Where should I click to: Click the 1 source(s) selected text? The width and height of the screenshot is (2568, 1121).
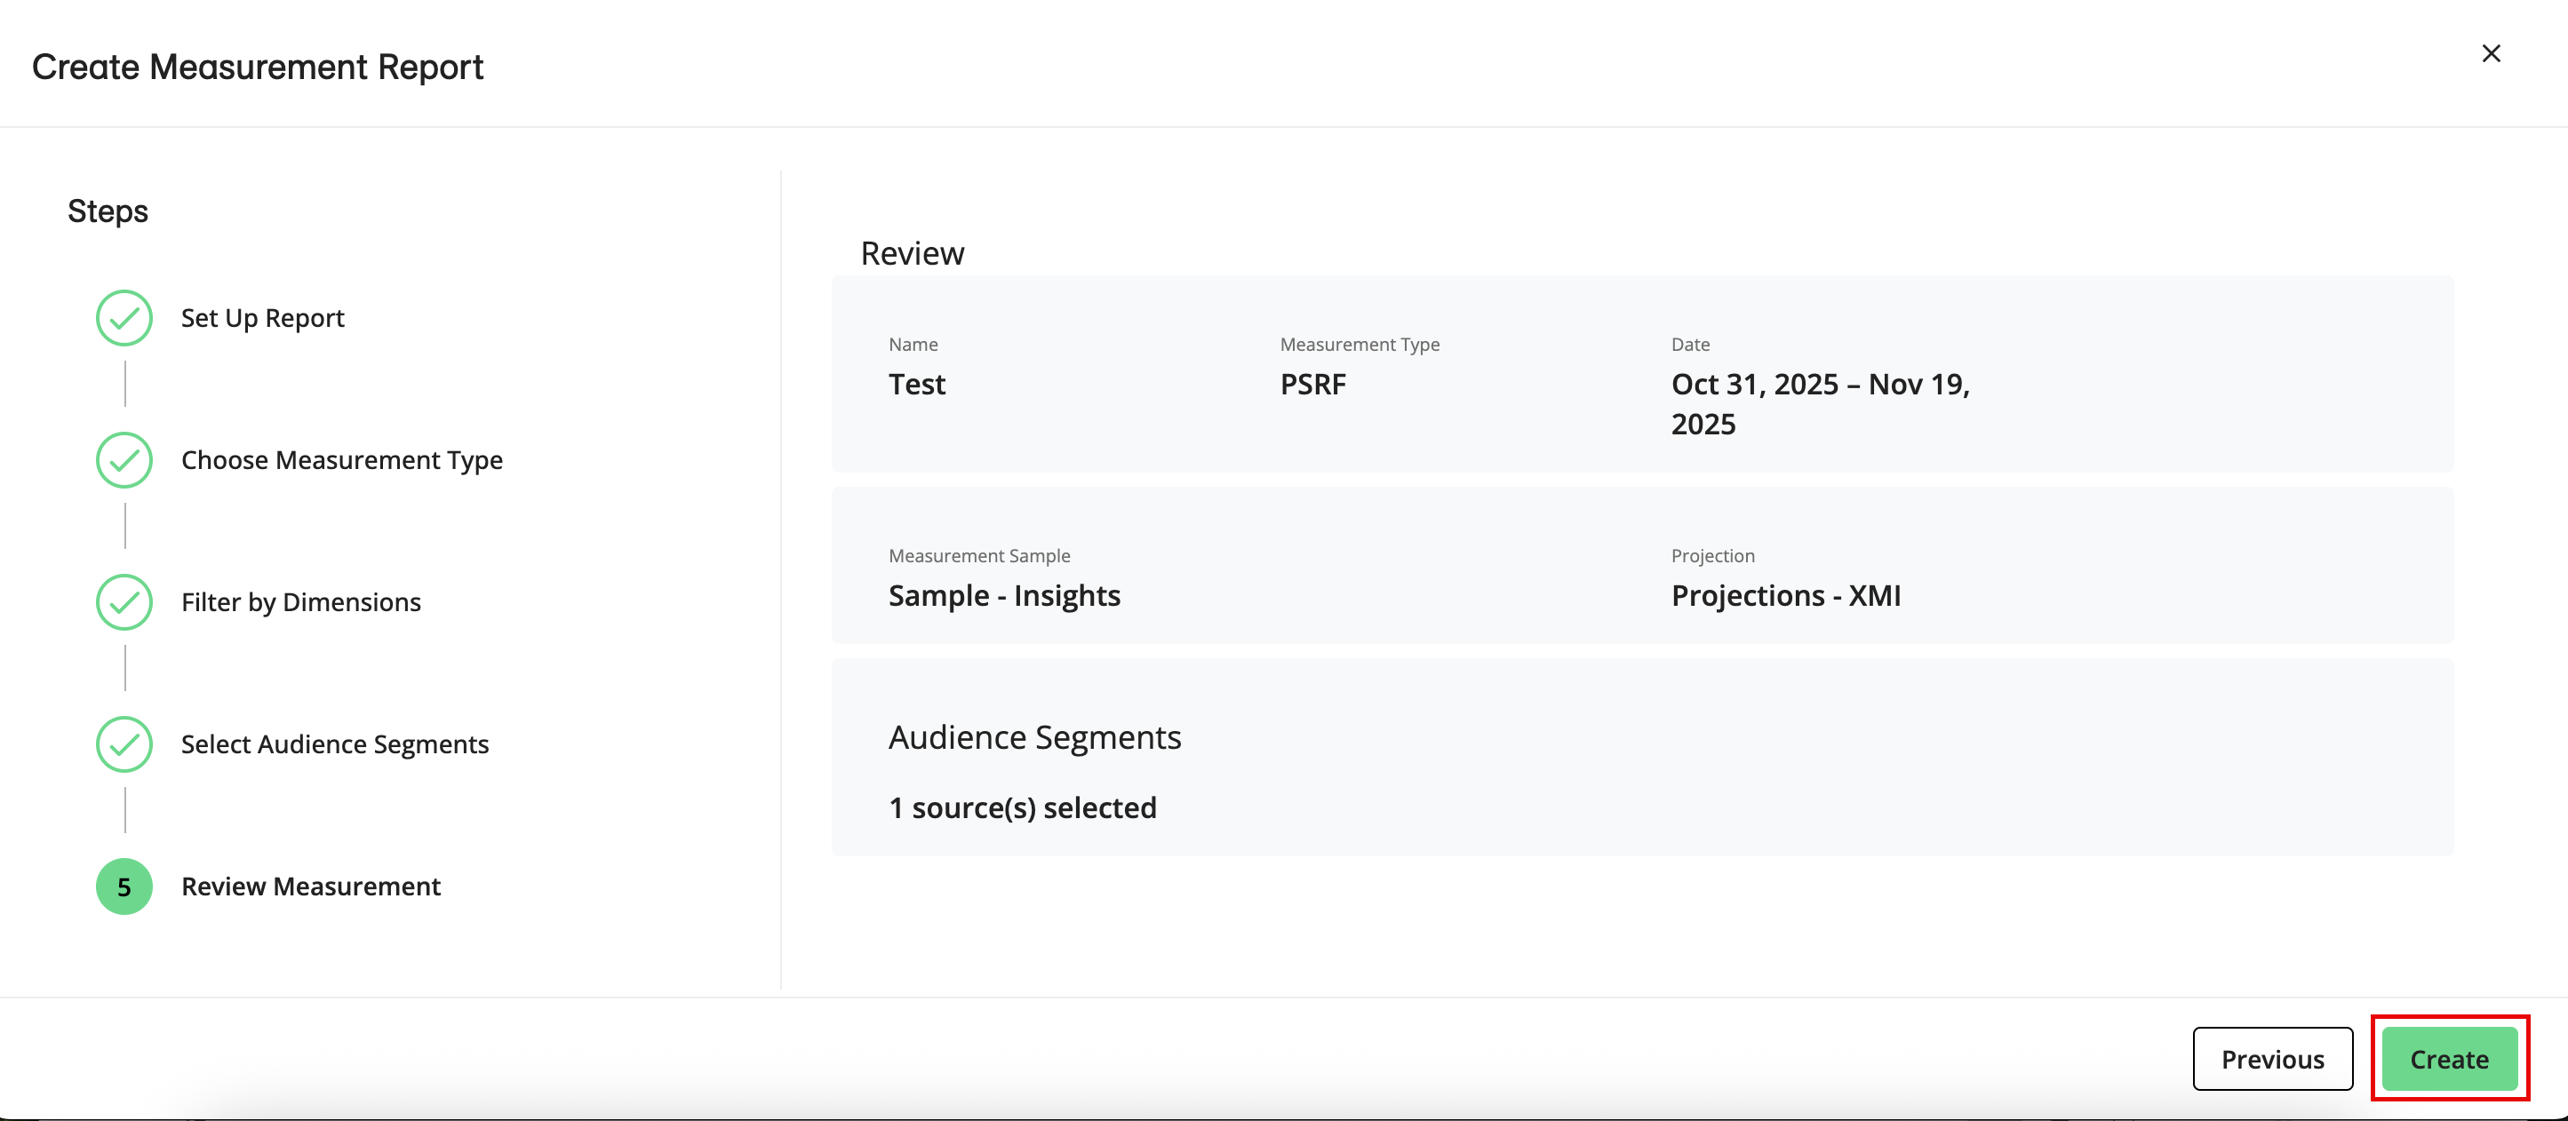click(1023, 807)
